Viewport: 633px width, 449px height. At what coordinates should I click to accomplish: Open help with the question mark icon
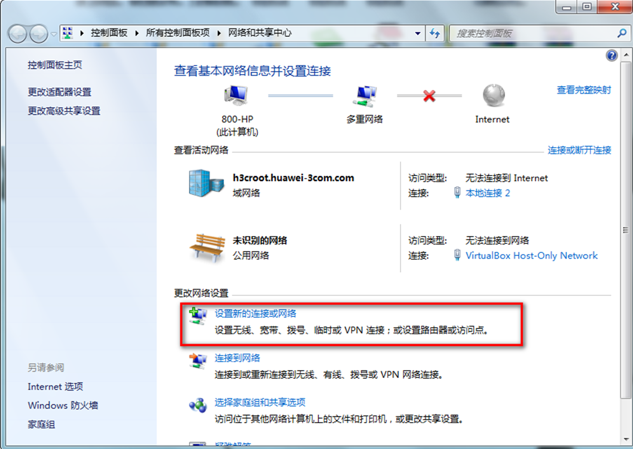click(611, 56)
